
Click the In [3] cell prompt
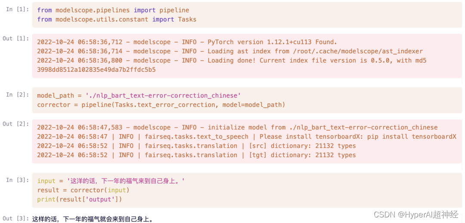(x=17, y=180)
